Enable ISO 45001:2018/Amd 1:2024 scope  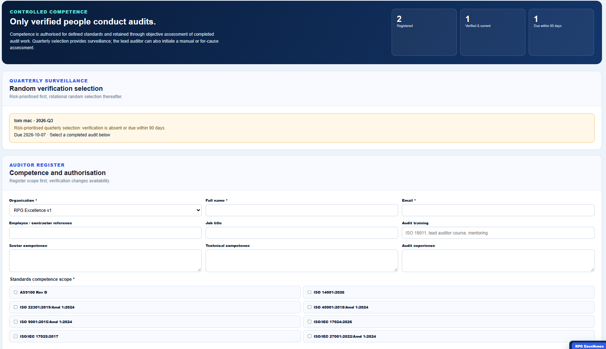[x=310, y=307]
